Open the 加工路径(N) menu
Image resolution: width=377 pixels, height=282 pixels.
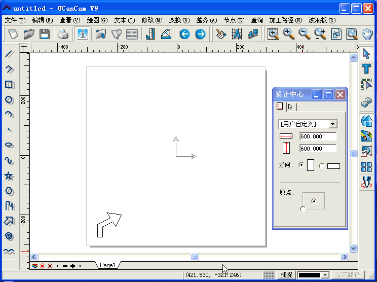pos(286,20)
